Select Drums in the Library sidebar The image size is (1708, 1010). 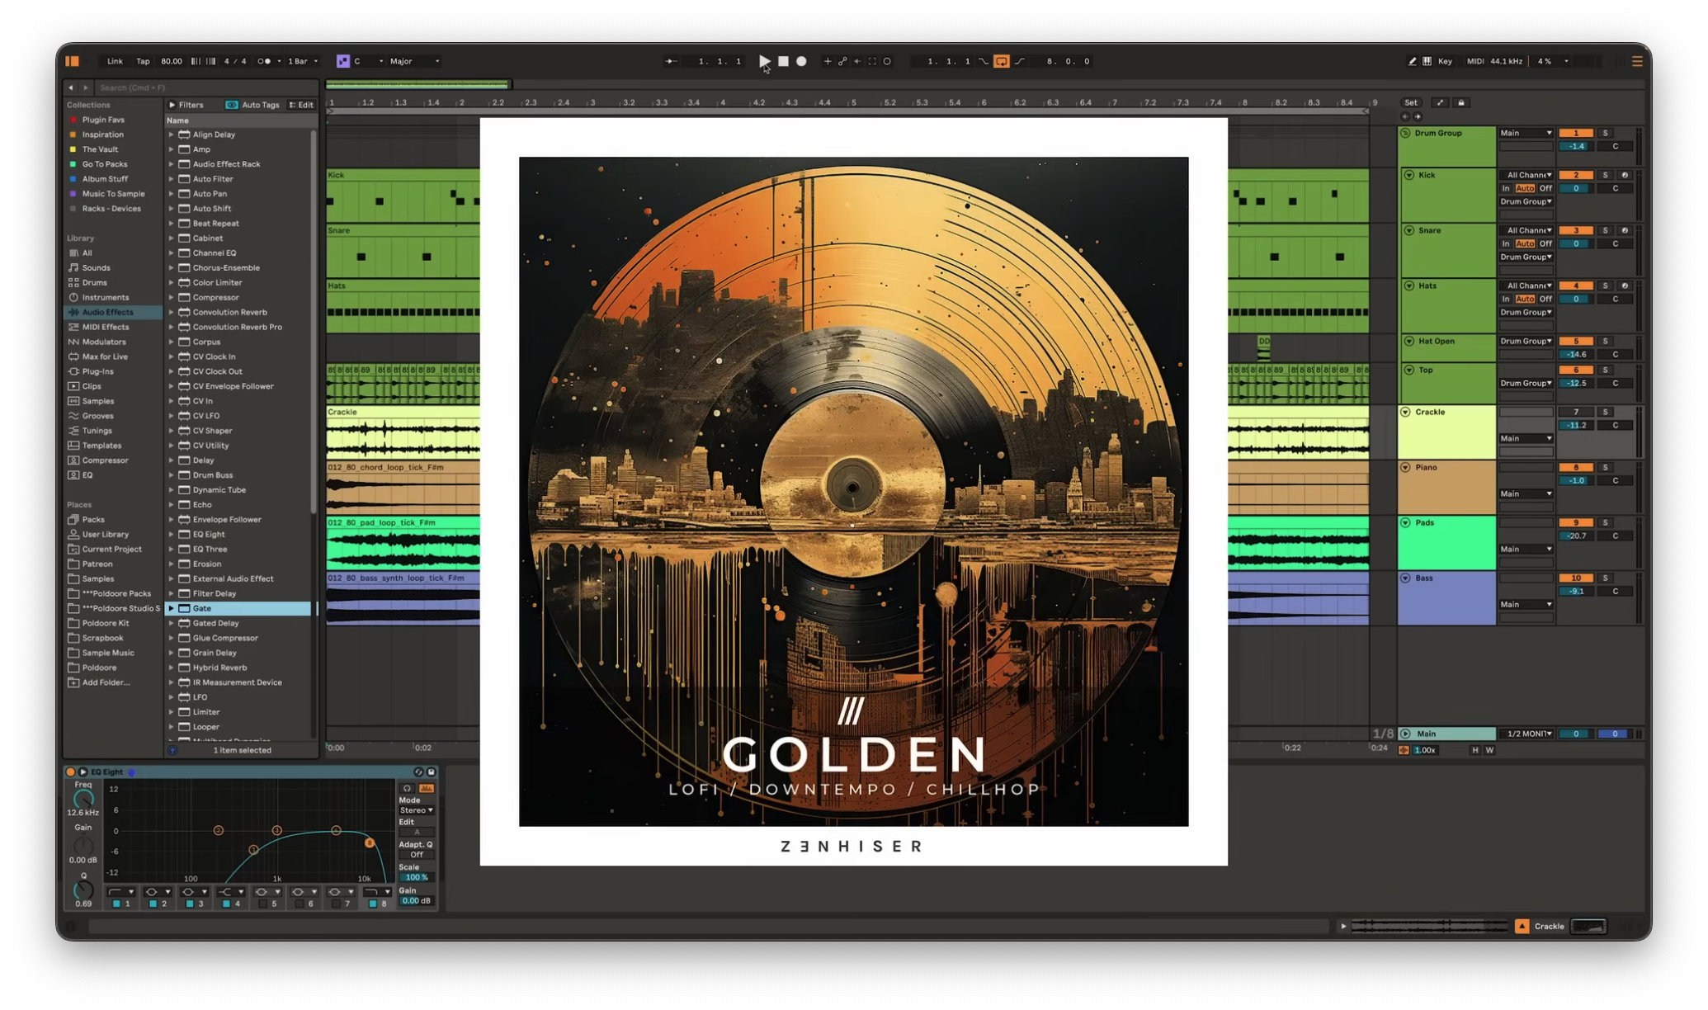(94, 282)
